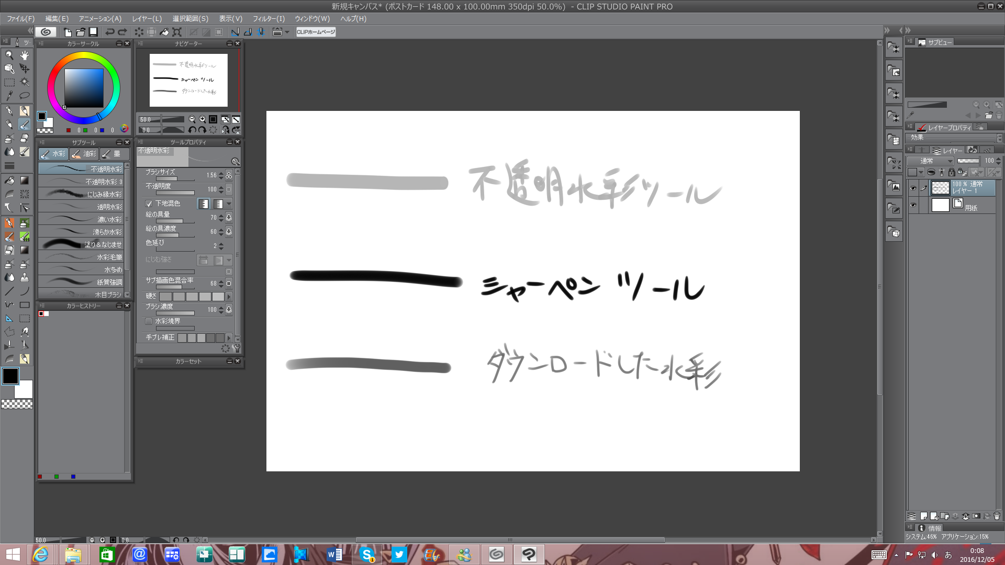Click navigator zoom in icon
This screenshot has width=1005, height=565.
coord(203,119)
